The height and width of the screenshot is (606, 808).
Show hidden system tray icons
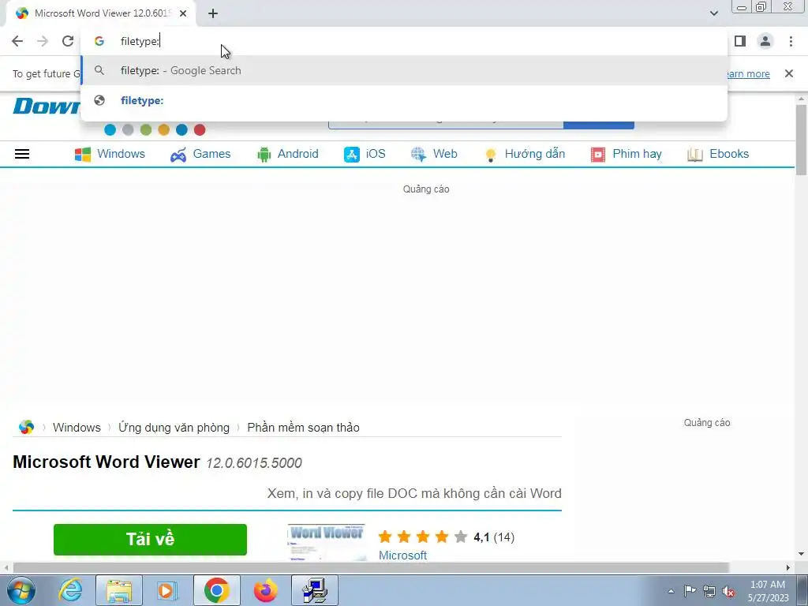pyautogui.click(x=671, y=591)
